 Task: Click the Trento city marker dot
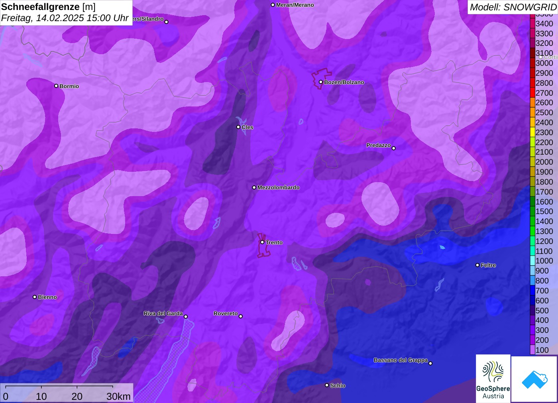point(262,242)
